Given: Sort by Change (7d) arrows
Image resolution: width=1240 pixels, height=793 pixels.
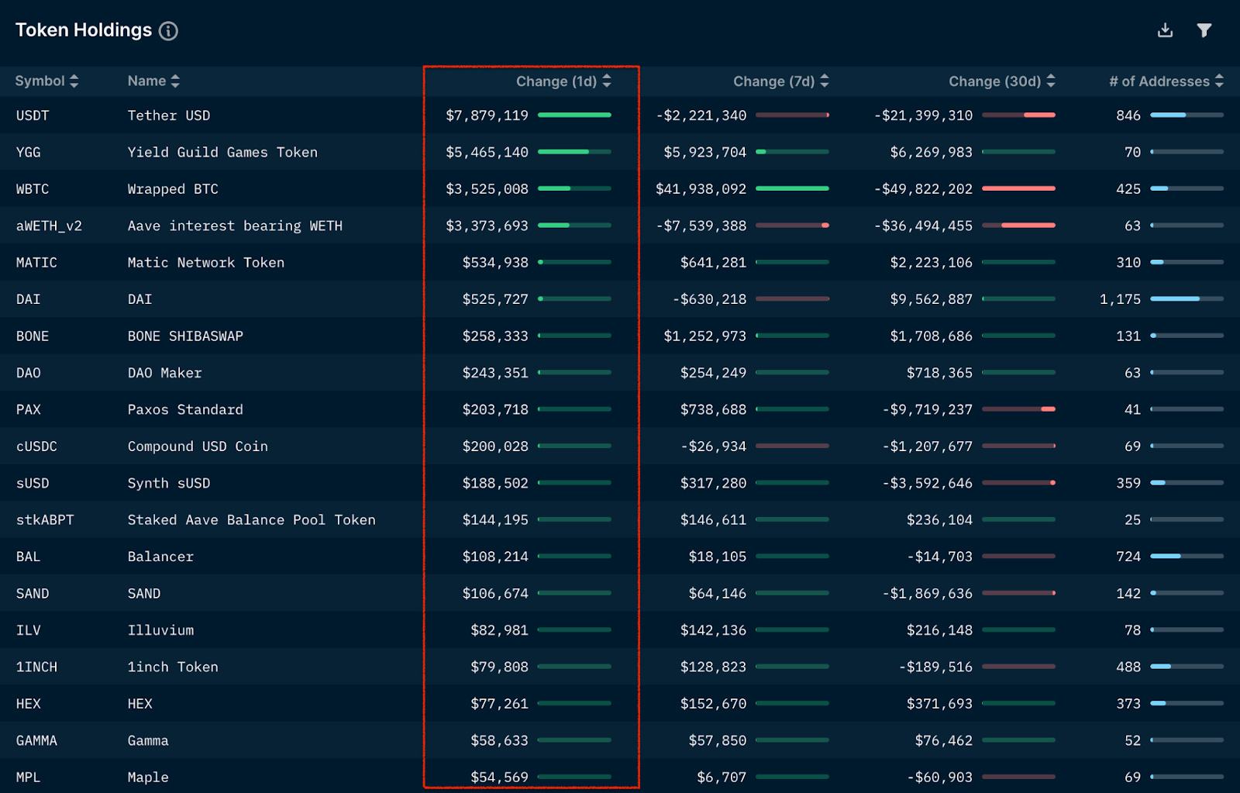Looking at the screenshot, I should [x=825, y=81].
